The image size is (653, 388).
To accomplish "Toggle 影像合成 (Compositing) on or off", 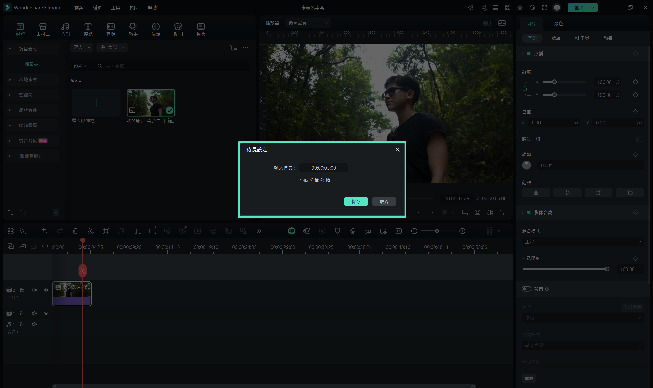I will tap(527, 212).
